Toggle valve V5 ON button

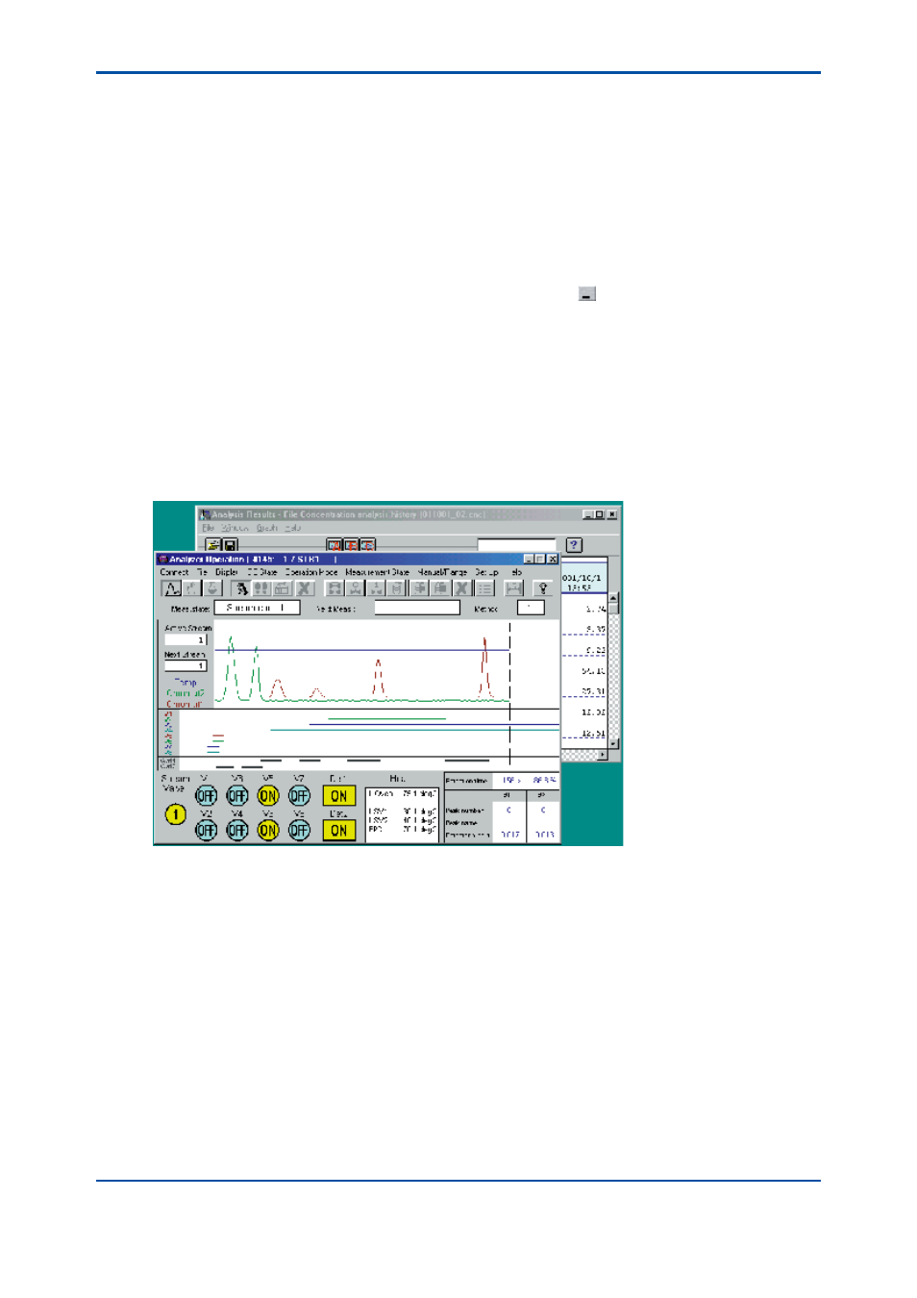tap(268, 796)
